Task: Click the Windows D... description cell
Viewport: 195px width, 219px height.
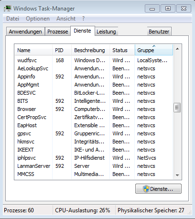Action: pyautogui.click(x=90, y=60)
